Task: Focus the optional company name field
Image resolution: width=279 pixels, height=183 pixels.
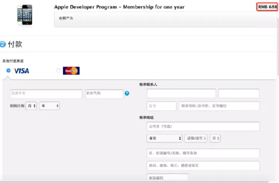Action: (x=203, y=126)
